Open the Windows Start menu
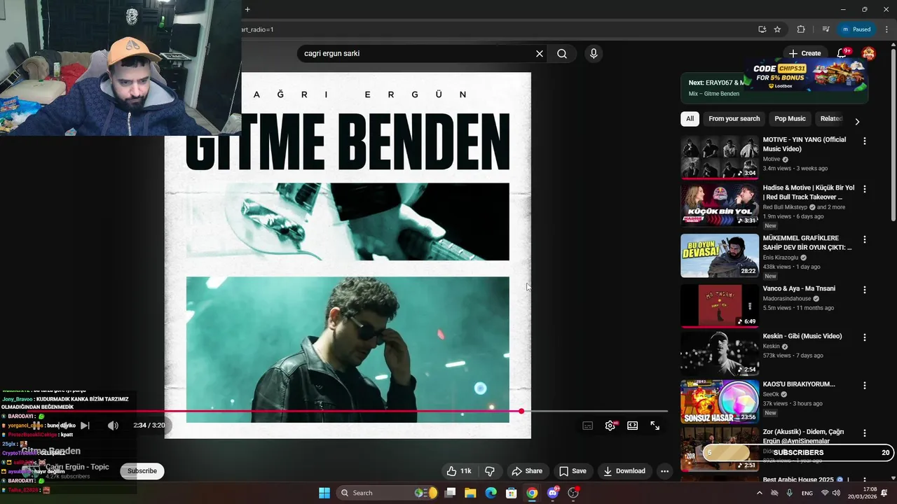This screenshot has height=504, width=897. pyautogui.click(x=324, y=493)
